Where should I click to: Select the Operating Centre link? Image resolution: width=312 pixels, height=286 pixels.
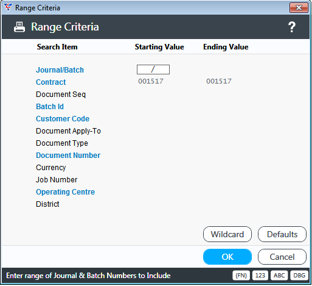coord(65,192)
